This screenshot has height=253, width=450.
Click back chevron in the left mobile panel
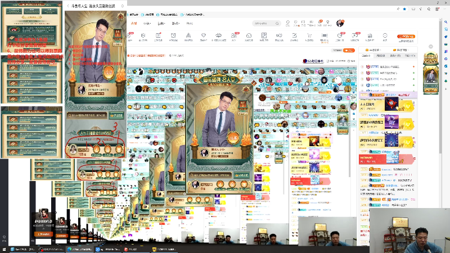(68, 6)
